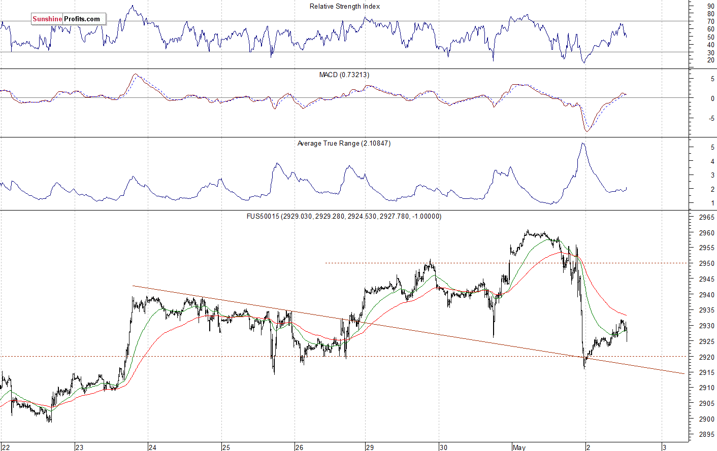Screen dimensions: 717x451
Task: Select date label 30 on the time axis
Action: coord(443,447)
